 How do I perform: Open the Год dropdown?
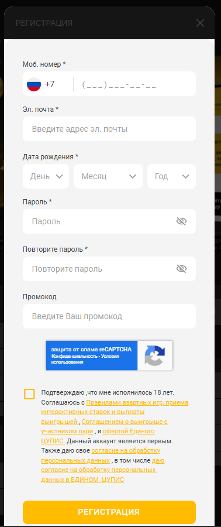tap(171, 176)
